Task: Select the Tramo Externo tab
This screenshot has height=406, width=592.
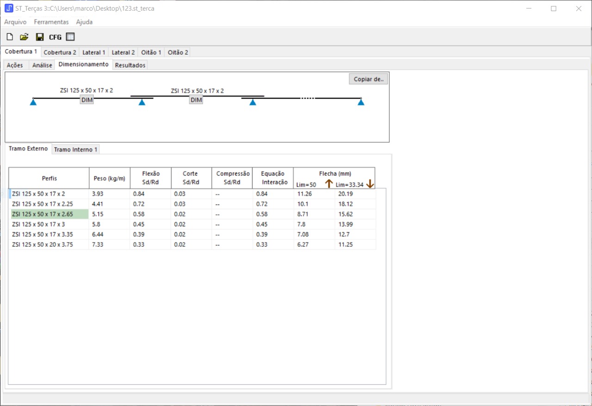Action: pyautogui.click(x=28, y=149)
